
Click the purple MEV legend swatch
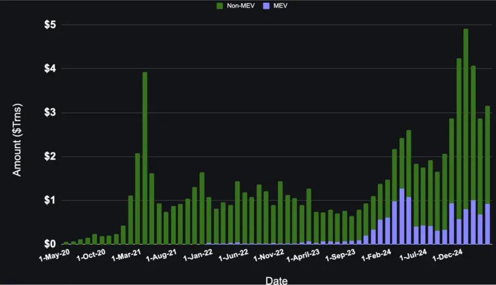coord(264,6)
